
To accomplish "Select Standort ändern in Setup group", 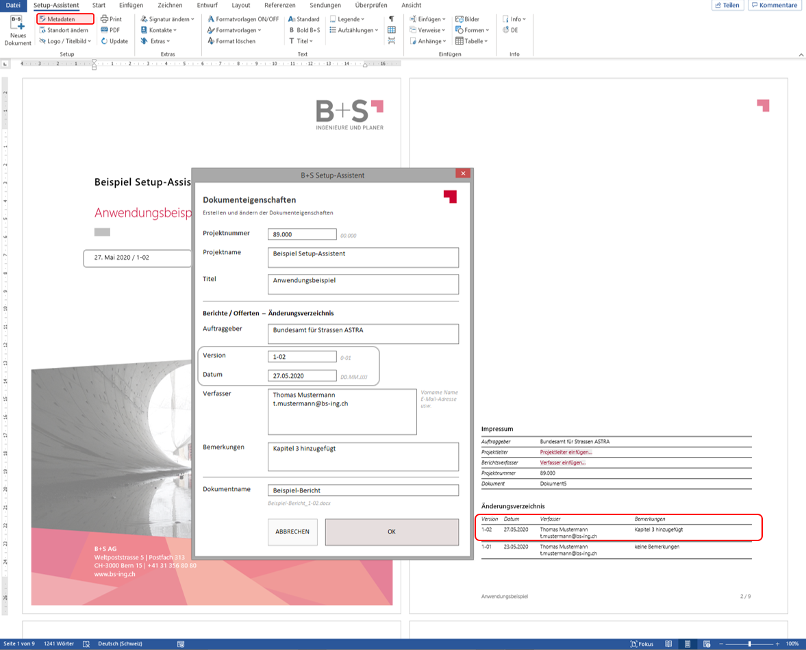I will pos(63,30).
